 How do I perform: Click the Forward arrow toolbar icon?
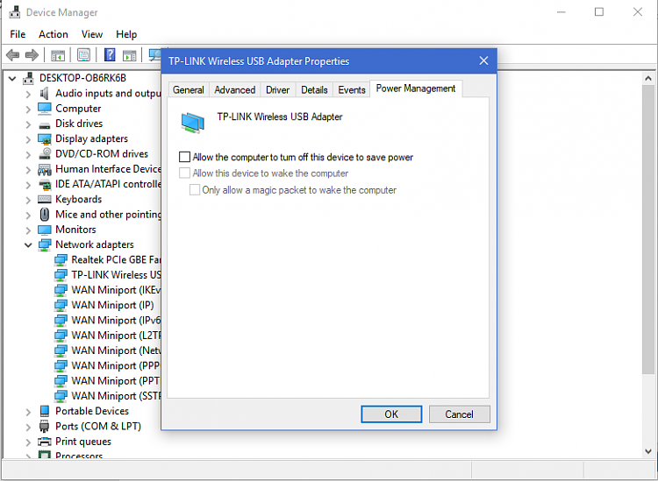[32, 55]
